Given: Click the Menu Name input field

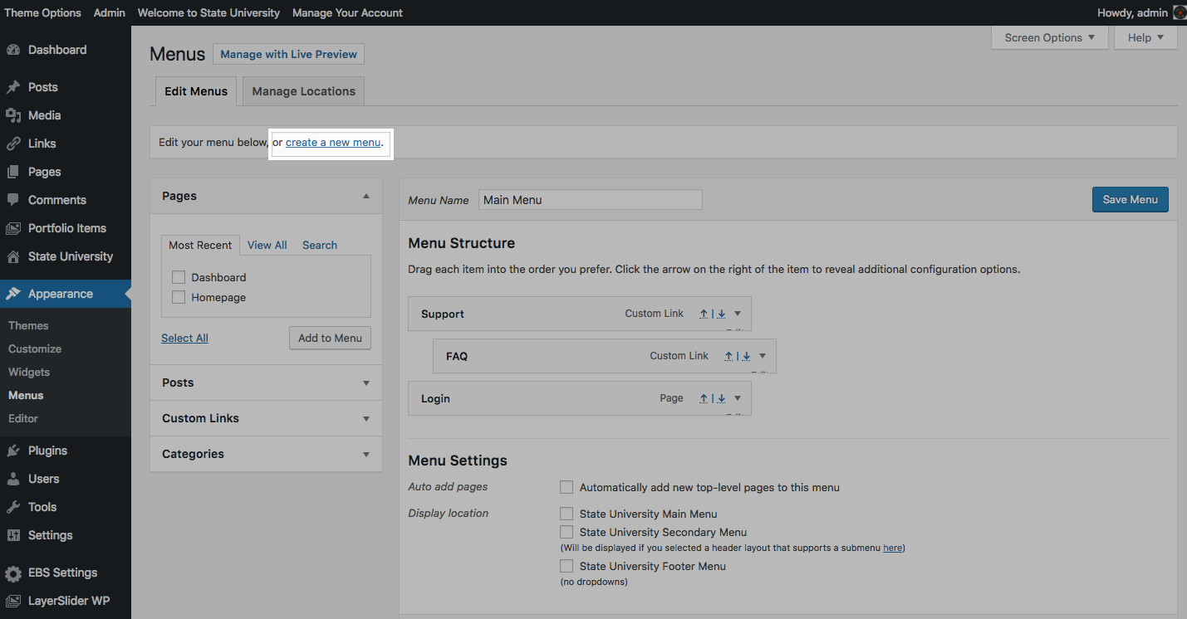Looking at the screenshot, I should click(591, 199).
